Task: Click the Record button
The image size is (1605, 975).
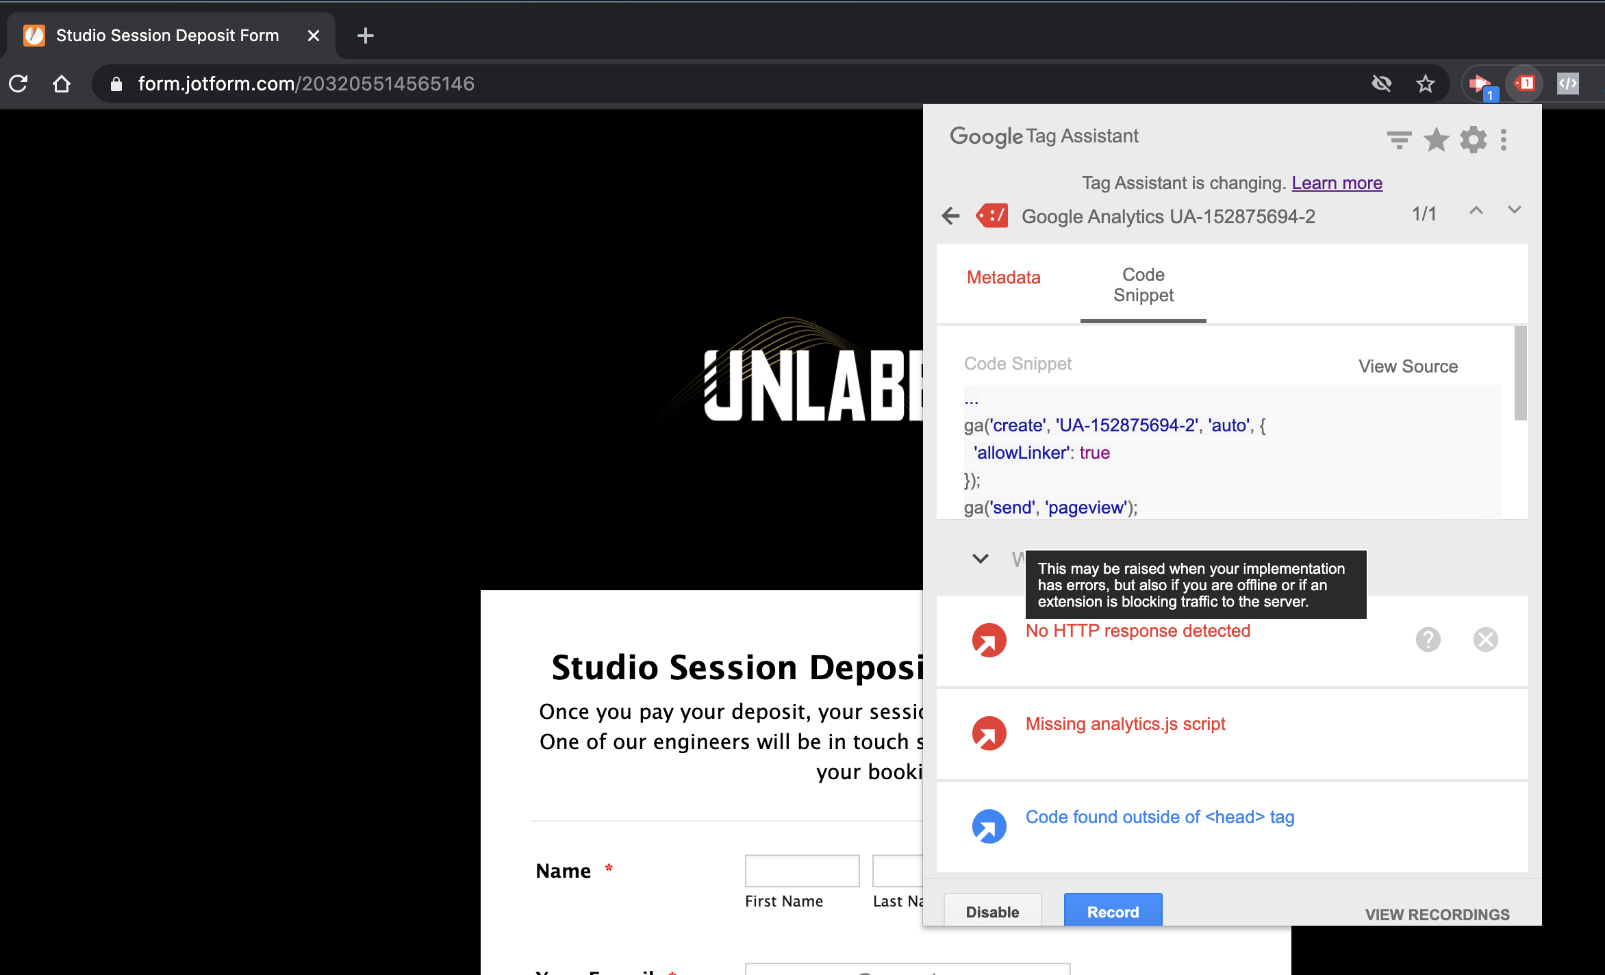Action: (x=1113, y=911)
